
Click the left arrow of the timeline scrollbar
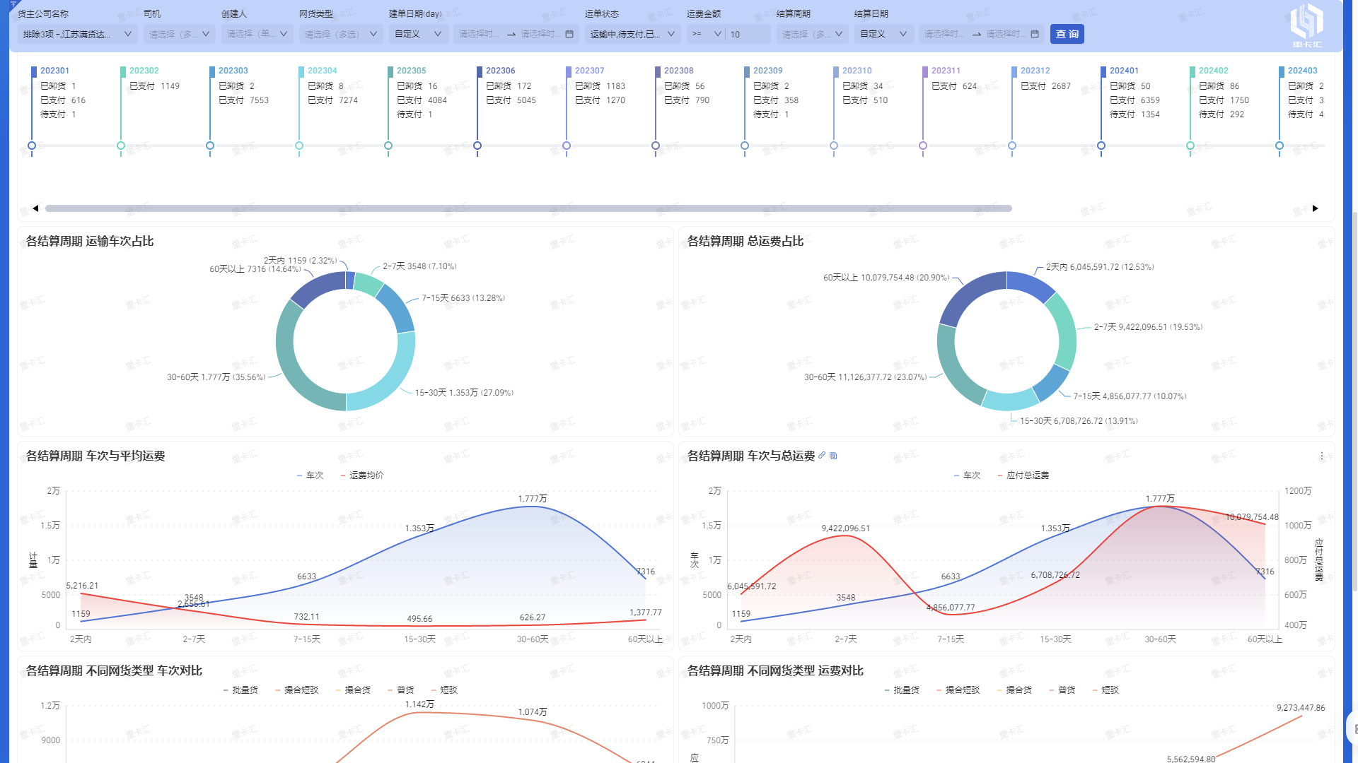35,208
